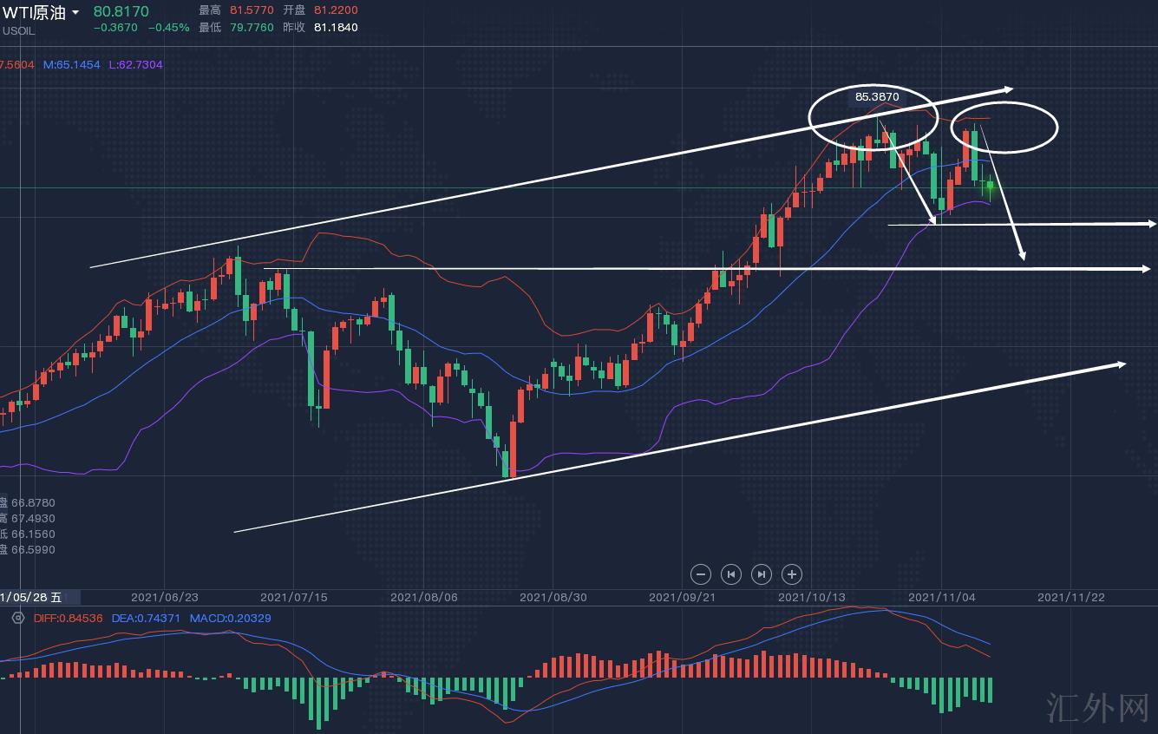1158x734 pixels.
Task: Click the 2021/08/30 date on time axis
Action: [553, 597]
